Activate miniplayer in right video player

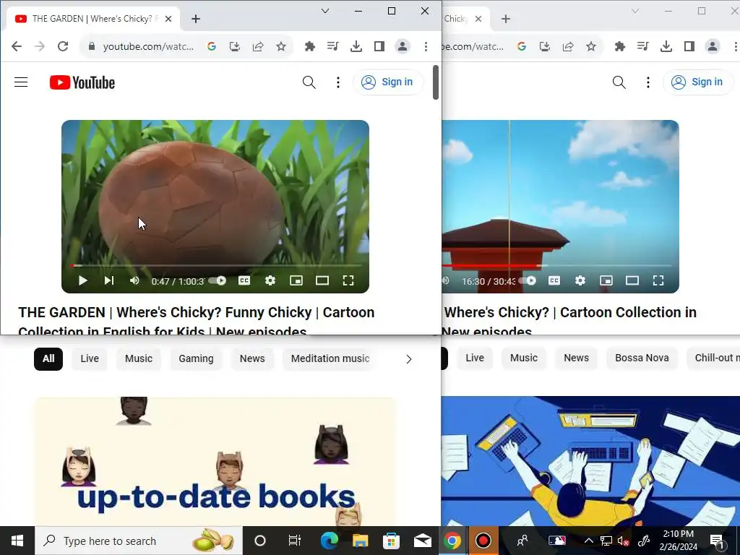point(606,281)
